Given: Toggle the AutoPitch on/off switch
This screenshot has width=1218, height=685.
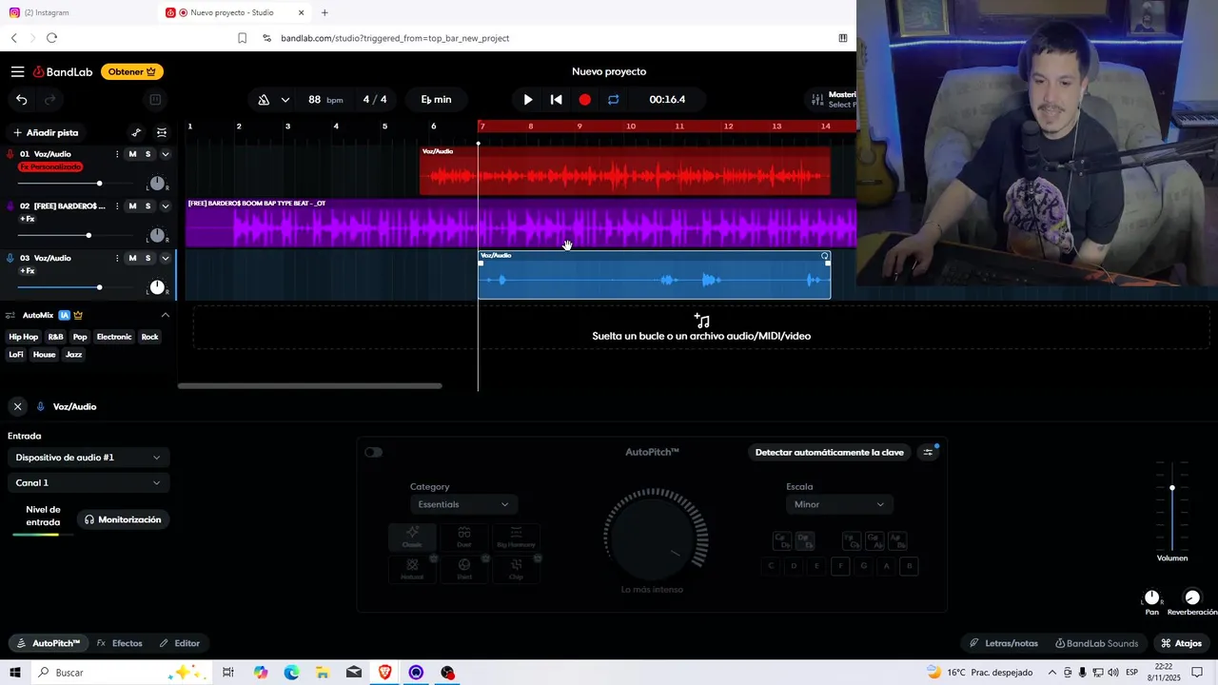Looking at the screenshot, I should click(373, 453).
